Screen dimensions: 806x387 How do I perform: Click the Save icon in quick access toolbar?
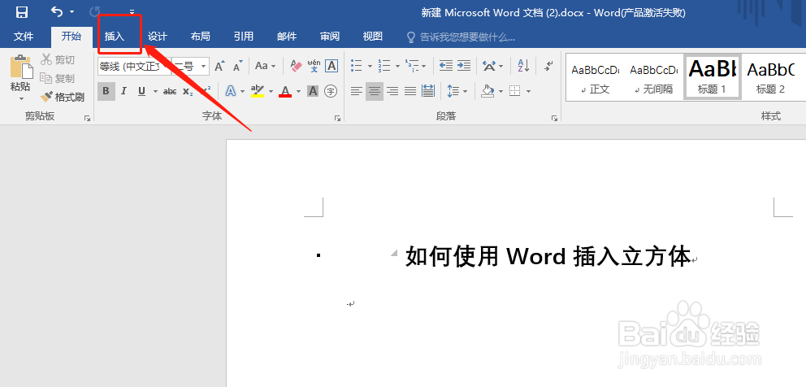[x=22, y=12]
